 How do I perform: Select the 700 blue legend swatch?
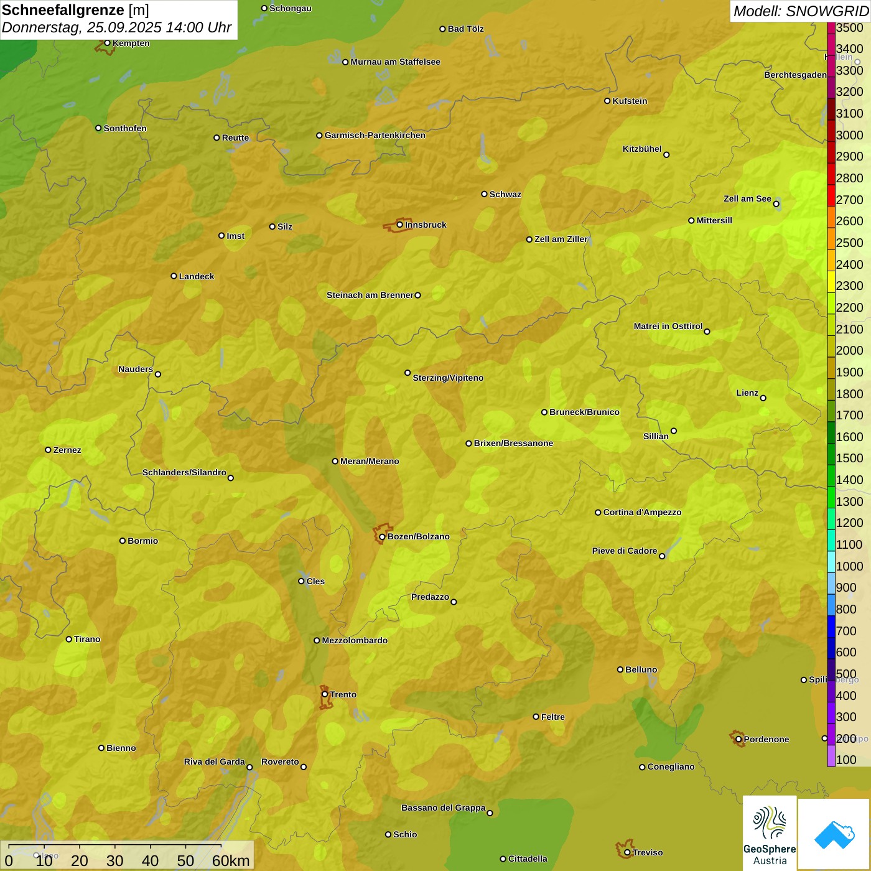tap(831, 626)
